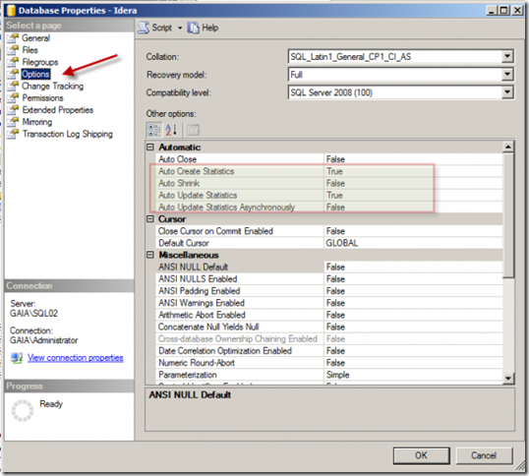Click the scroll down arrow of options grid

click(x=507, y=378)
